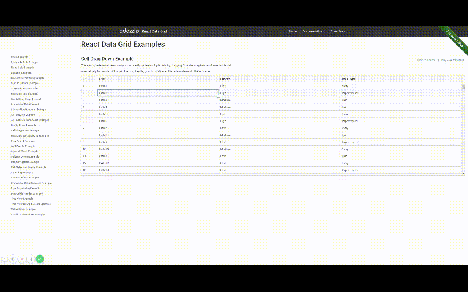
Task: Open Custom Filters Example in sidebar
Action: click(25, 178)
